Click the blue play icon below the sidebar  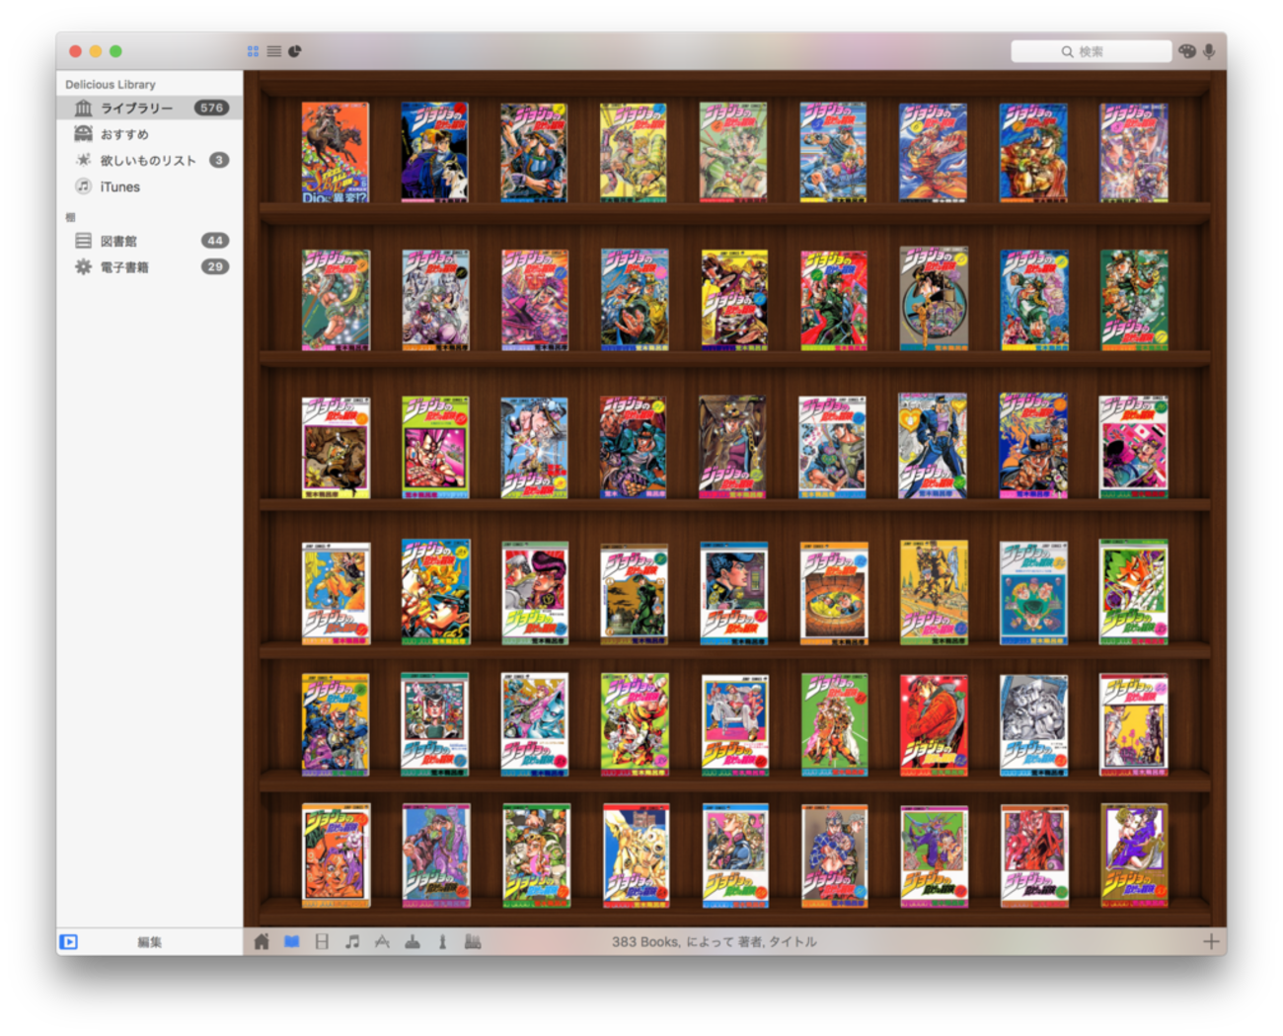[68, 942]
